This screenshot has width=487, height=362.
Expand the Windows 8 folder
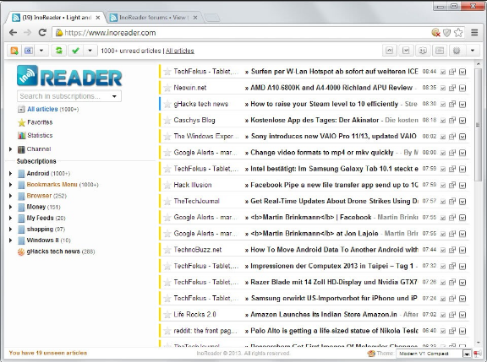pos(10,240)
